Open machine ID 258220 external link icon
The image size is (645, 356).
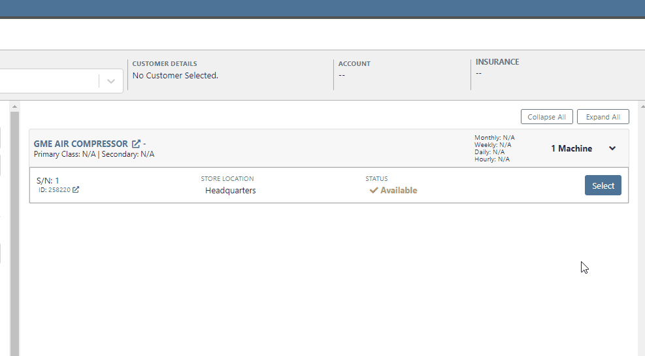pyautogui.click(x=76, y=189)
